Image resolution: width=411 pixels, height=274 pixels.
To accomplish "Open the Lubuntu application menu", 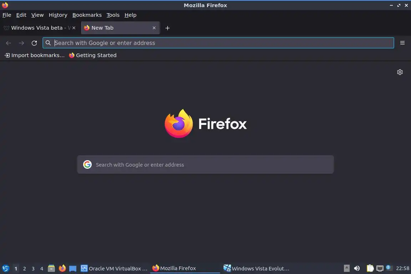I will click(x=5, y=268).
